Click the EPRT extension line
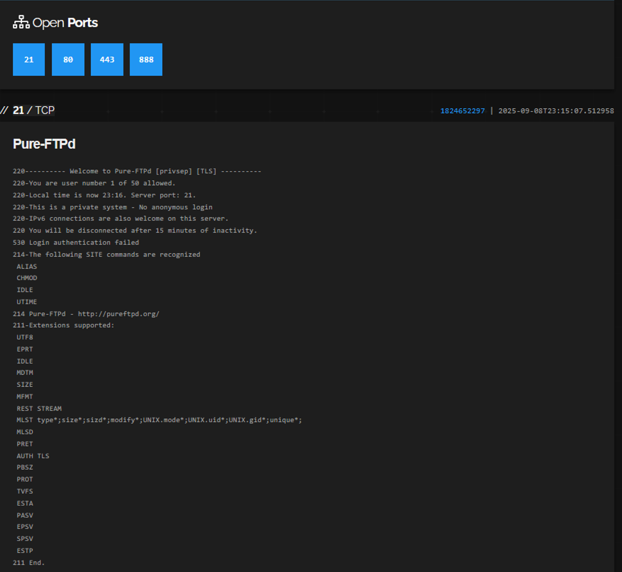This screenshot has width=622, height=572. point(24,349)
